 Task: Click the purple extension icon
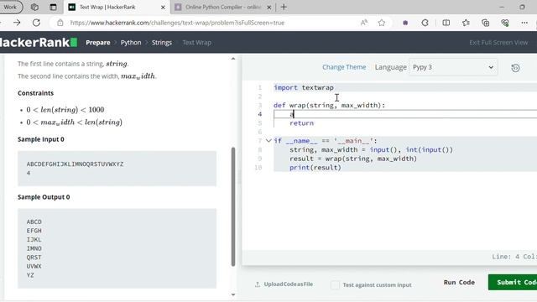click(x=405, y=23)
